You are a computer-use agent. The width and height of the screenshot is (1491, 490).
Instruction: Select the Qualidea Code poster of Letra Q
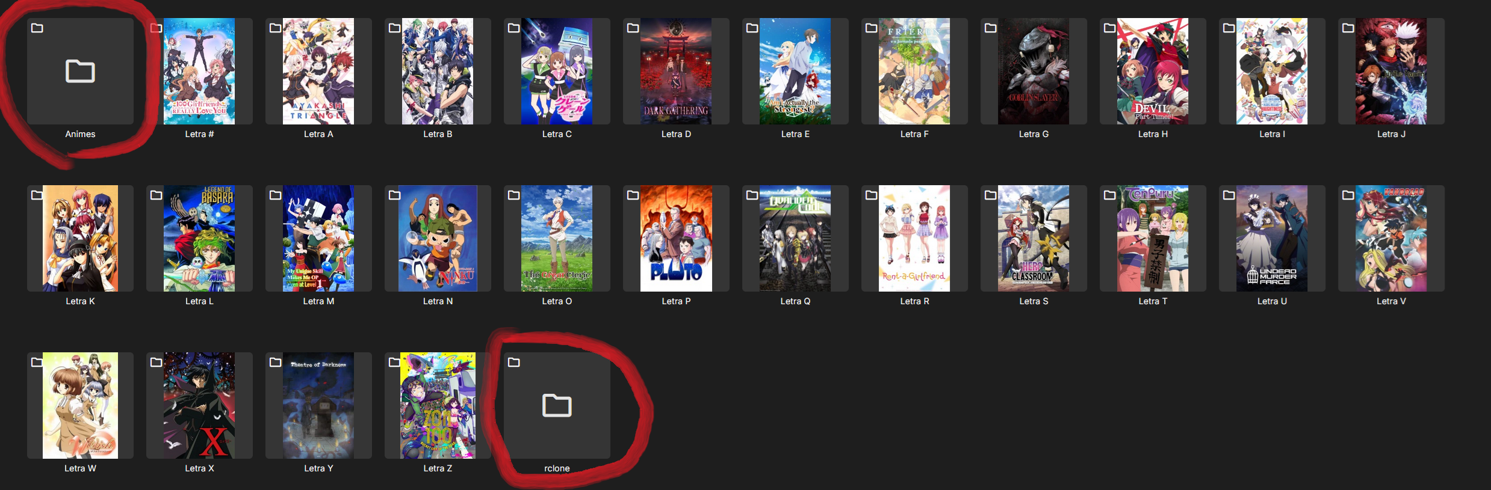coord(795,238)
